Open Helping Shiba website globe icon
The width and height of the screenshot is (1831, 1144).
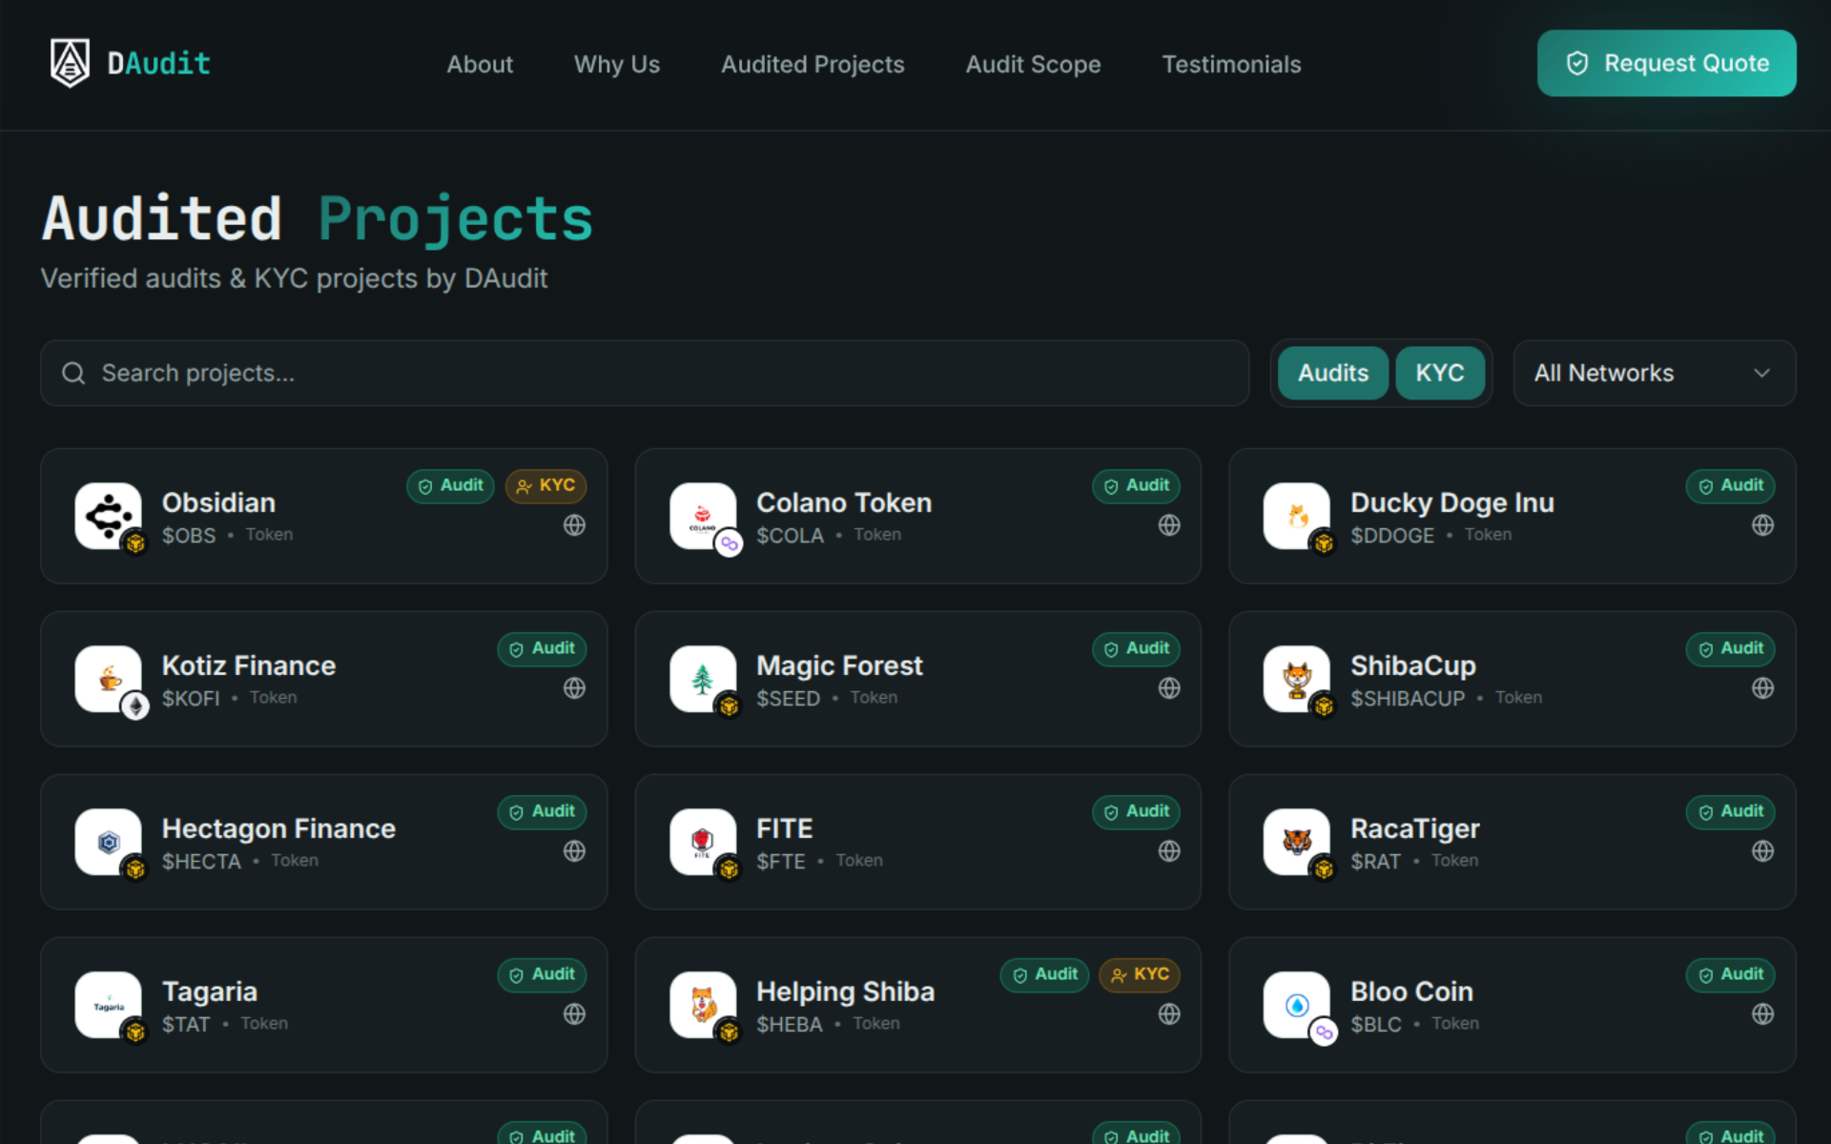click(1169, 1014)
